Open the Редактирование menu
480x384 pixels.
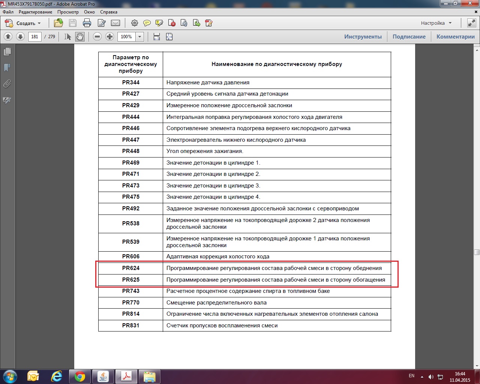pos(36,12)
